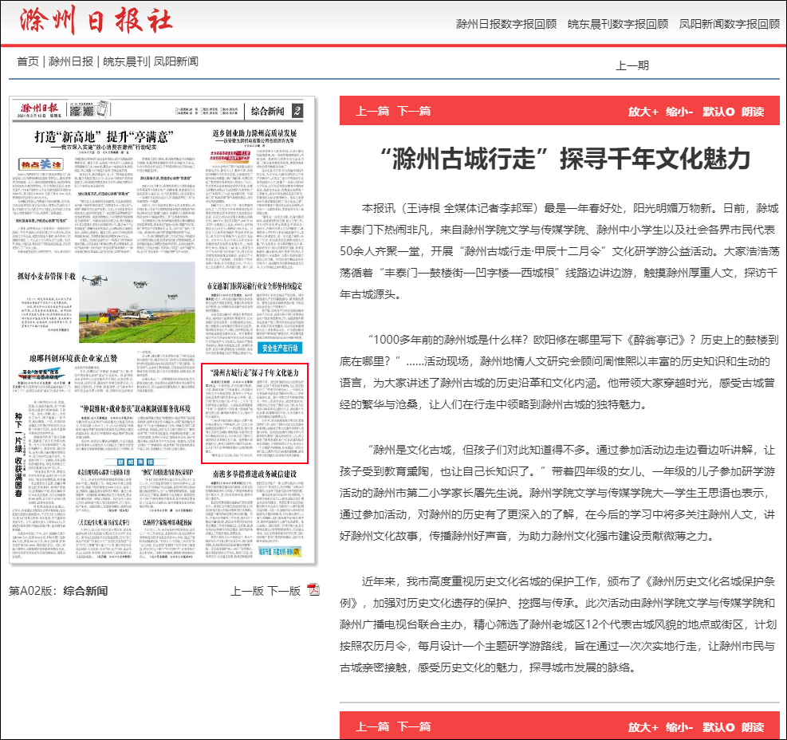The width and height of the screenshot is (787, 740).
Task: Click 朗读 in the lower article toolbar
Action: tap(753, 727)
